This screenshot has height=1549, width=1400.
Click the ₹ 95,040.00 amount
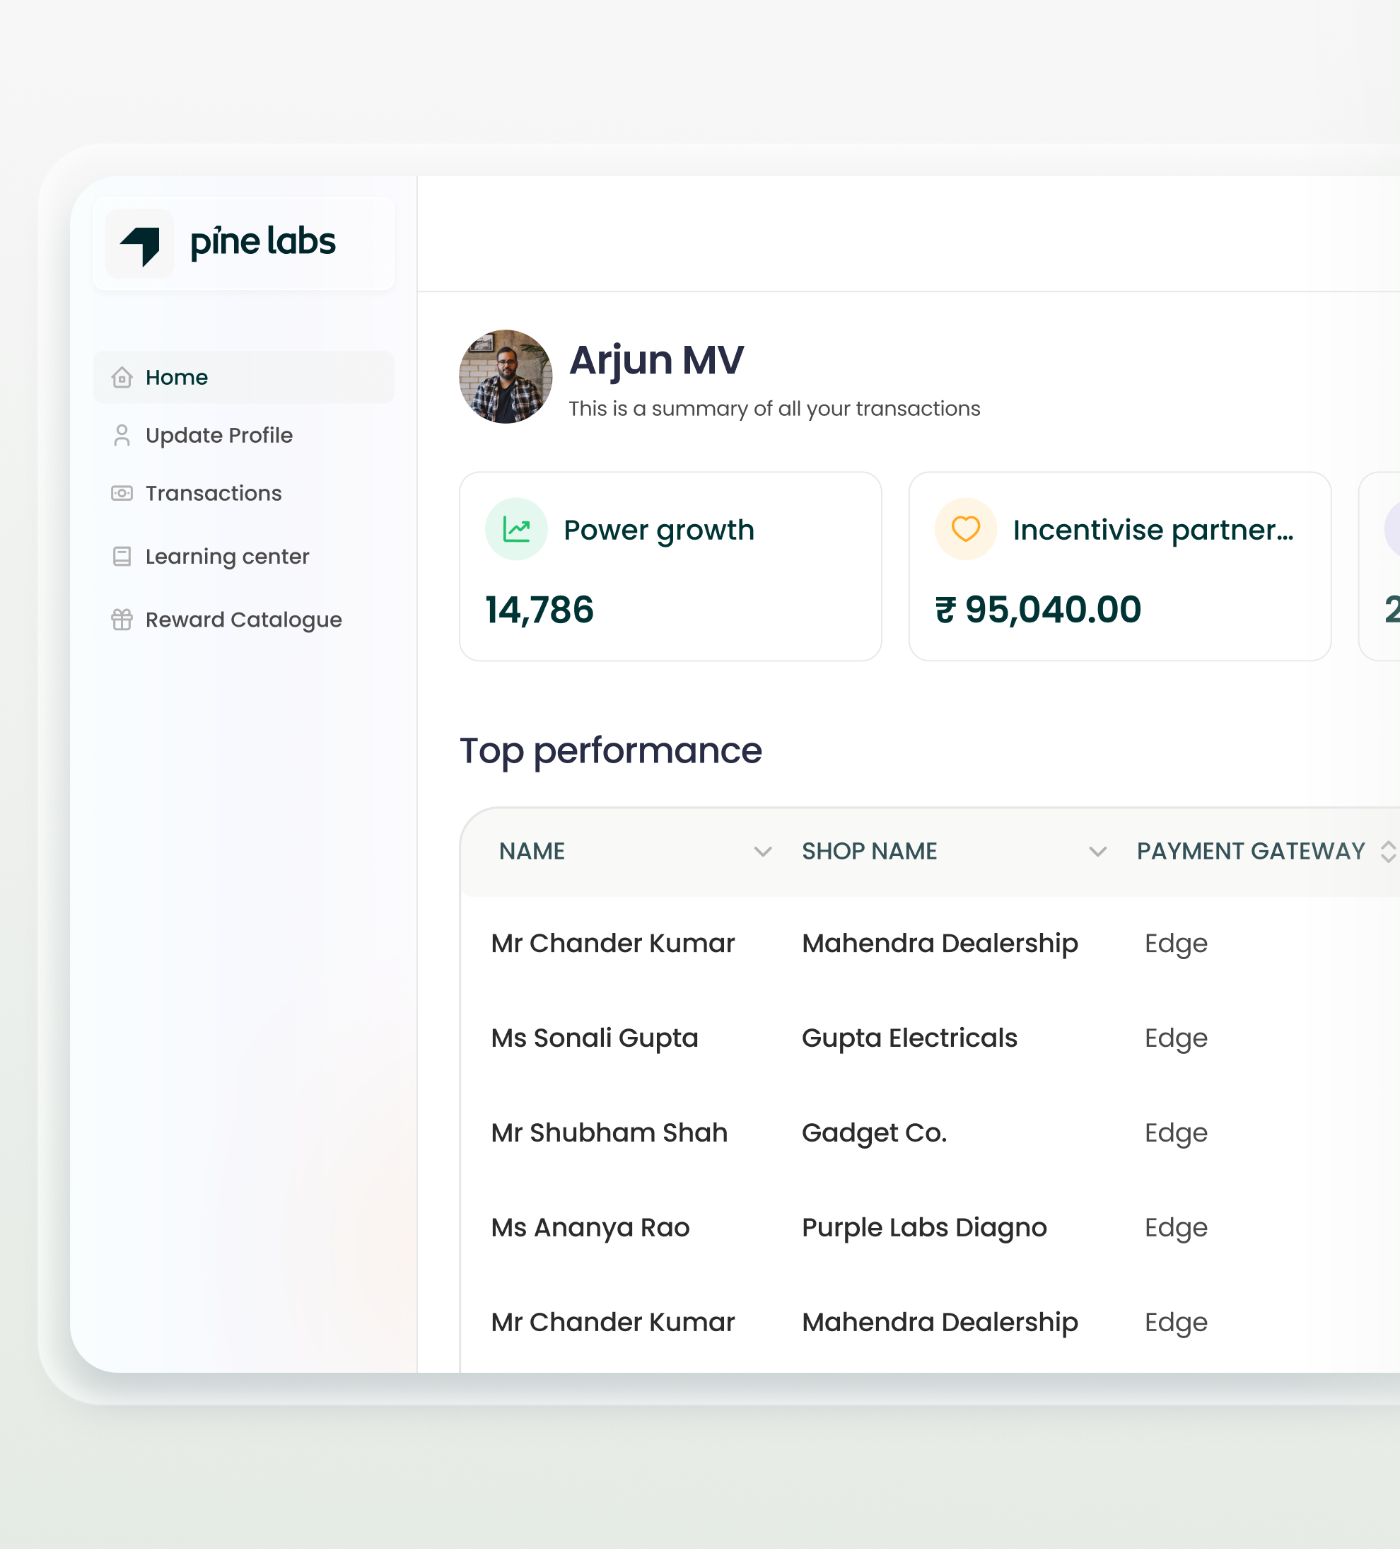point(1037,610)
